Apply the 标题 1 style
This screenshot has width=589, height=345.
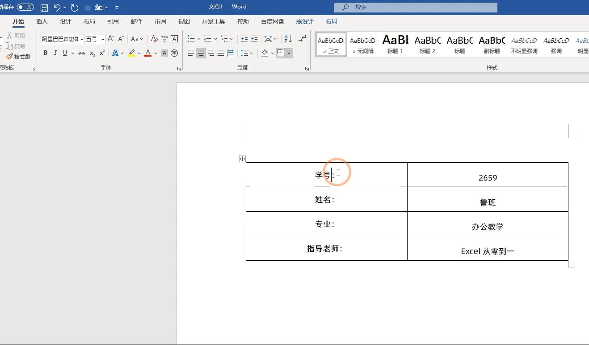coord(395,44)
